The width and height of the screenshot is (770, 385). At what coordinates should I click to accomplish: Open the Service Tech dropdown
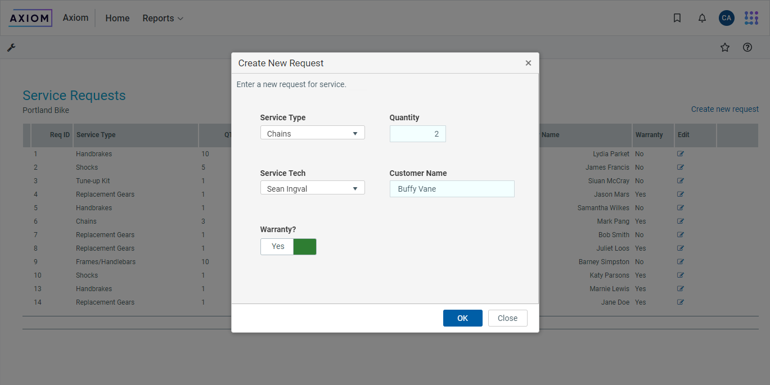click(x=312, y=188)
